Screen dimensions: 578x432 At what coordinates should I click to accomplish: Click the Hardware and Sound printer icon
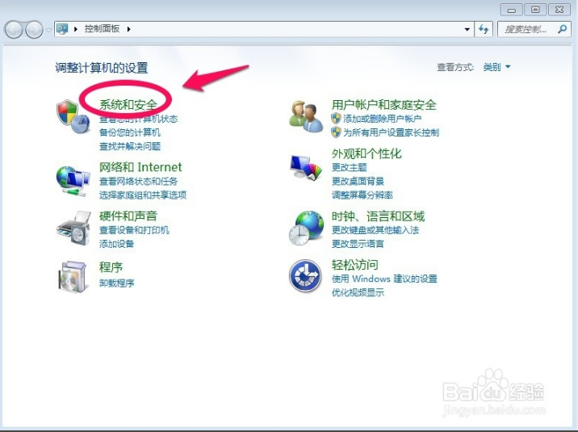point(73,228)
